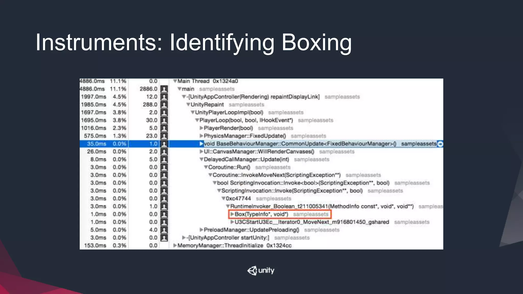Collapse the Coroutine::Run() node
Screen dimensions: 523x294
(x=206, y=167)
